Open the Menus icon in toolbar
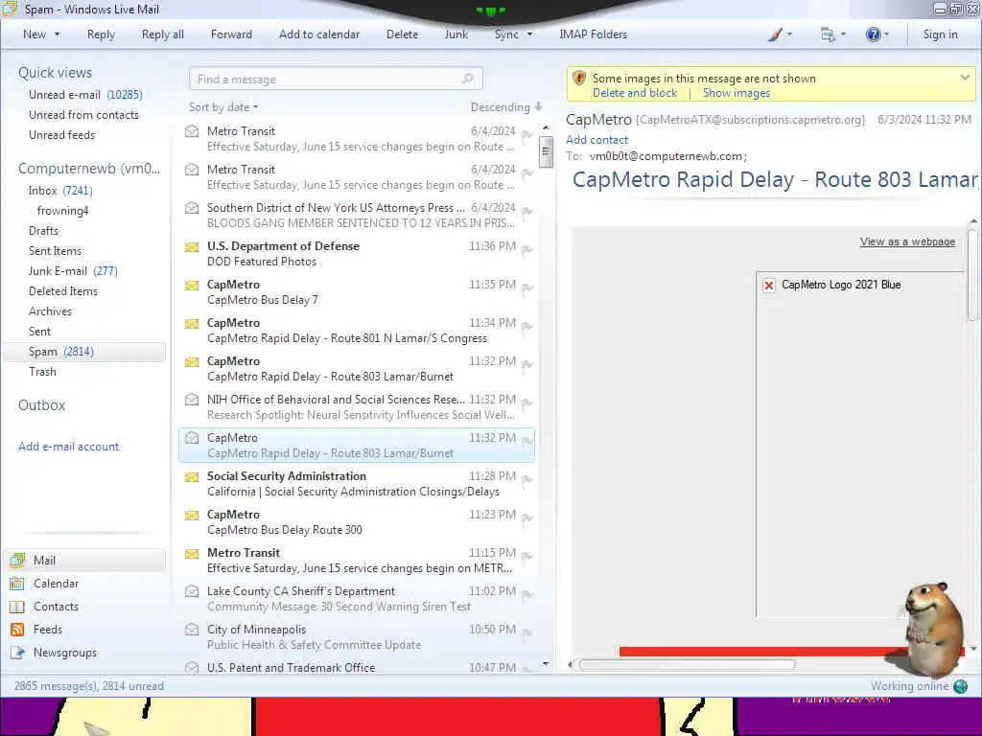Image resolution: width=982 pixels, height=736 pixels. coord(828,35)
